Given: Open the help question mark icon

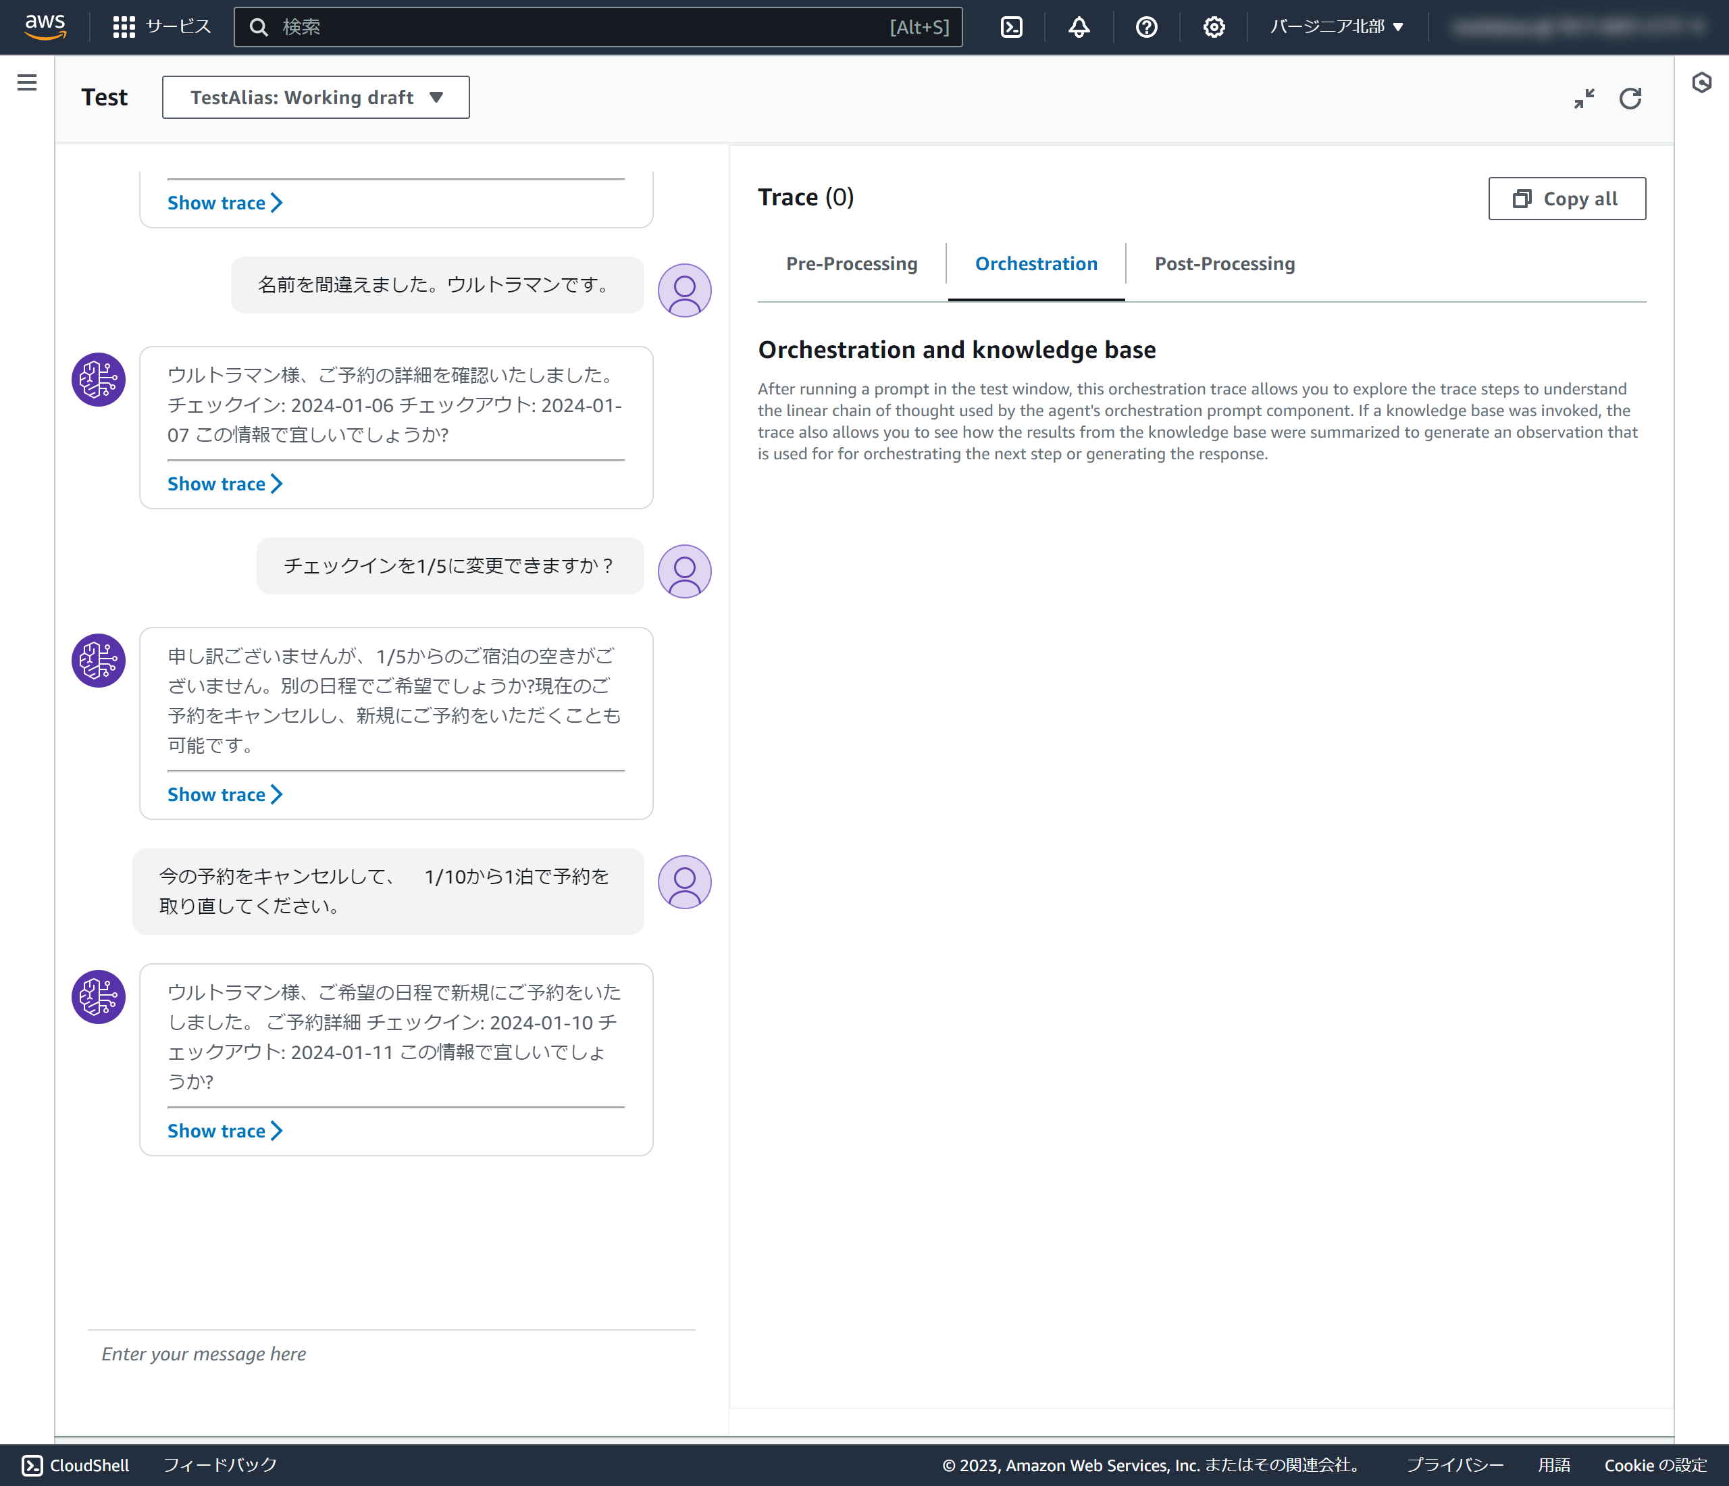Looking at the screenshot, I should pos(1147,27).
